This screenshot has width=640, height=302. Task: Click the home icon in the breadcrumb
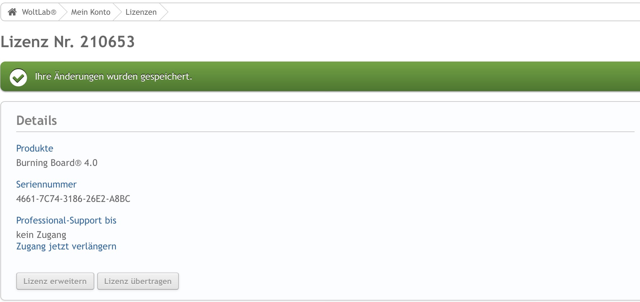[x=12, y=12]
